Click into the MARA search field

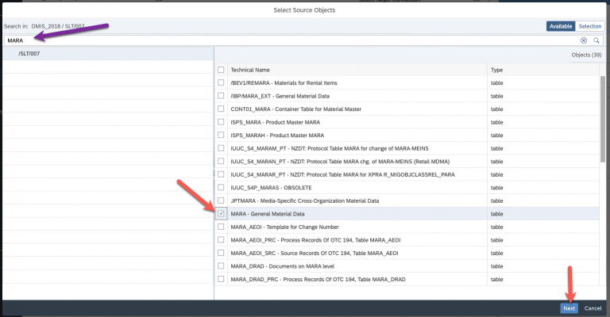pyautogui.click(x=286, y=40)
